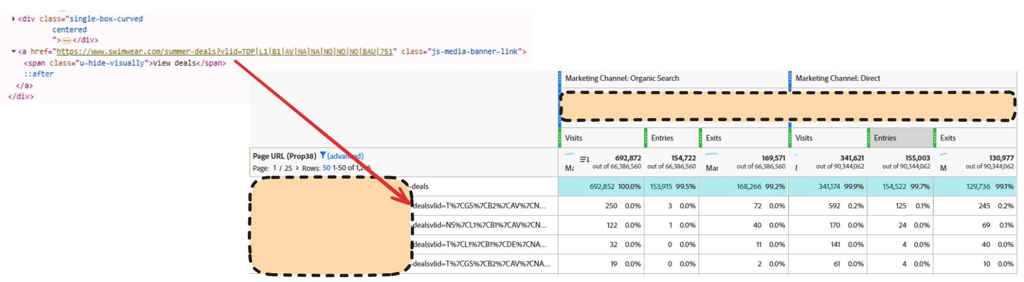Expand the single-box-curved div node

coord(14,19)
